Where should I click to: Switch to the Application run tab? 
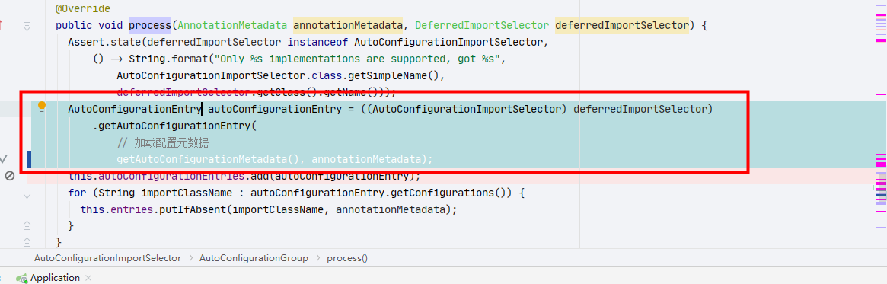[x=55, y=278]
